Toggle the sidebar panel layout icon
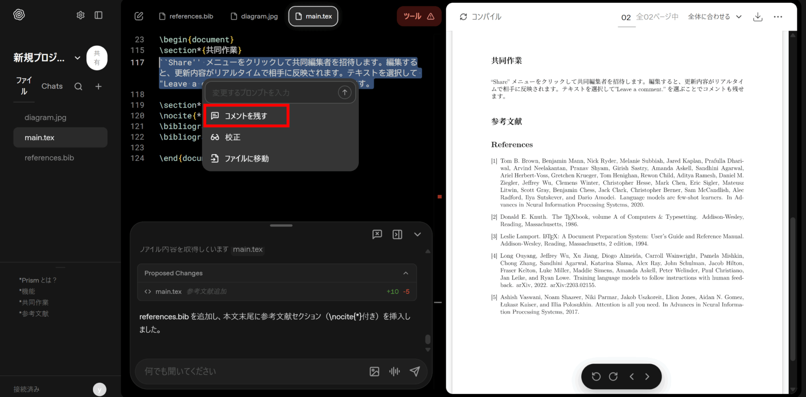The width and height of the screenshot is (806, 397). click(98, 15)
